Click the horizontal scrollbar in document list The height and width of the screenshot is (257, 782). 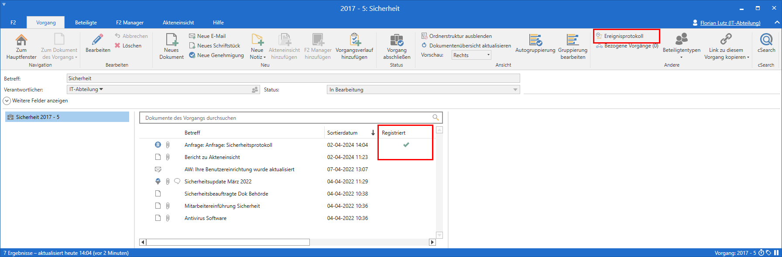pyautogui.click(x=228, y=242)
